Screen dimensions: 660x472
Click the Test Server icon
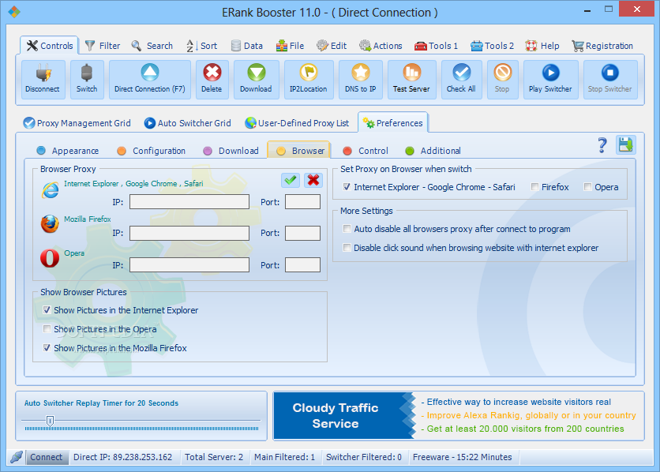[411, 73]
